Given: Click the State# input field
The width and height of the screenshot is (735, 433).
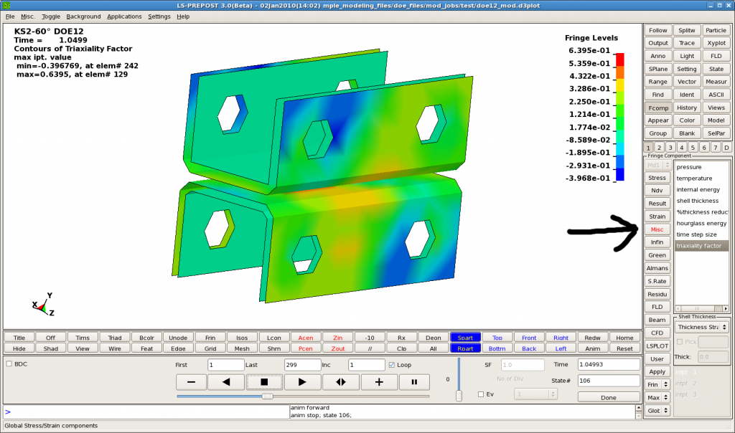Looking at the screenshot, I should [x=609, y=381].
